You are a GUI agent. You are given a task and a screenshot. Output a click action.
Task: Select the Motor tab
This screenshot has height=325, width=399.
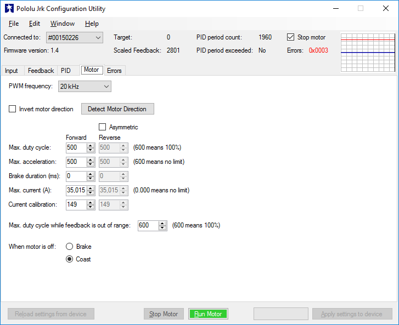(x=92, y=70)
